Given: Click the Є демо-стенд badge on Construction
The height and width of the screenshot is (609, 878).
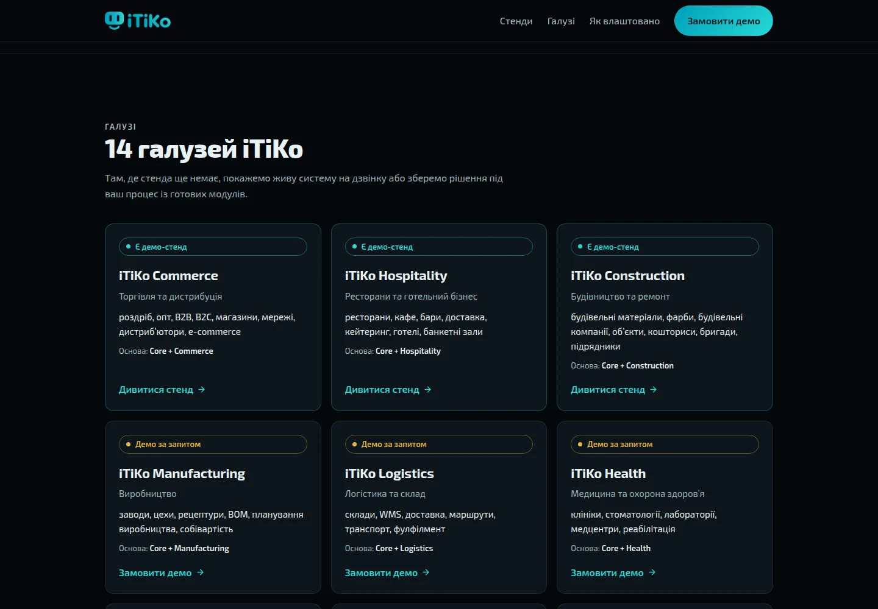Looking at the screenshot, I should pos(665,247).
